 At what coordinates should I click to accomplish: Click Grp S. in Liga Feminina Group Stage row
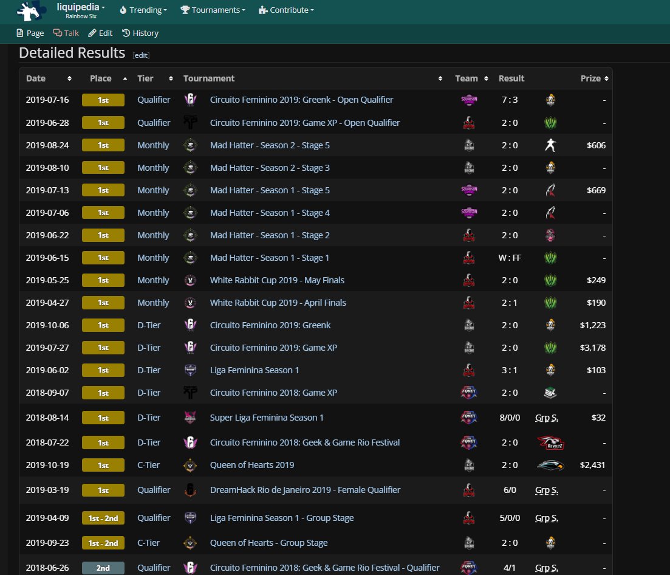[547, 518]
